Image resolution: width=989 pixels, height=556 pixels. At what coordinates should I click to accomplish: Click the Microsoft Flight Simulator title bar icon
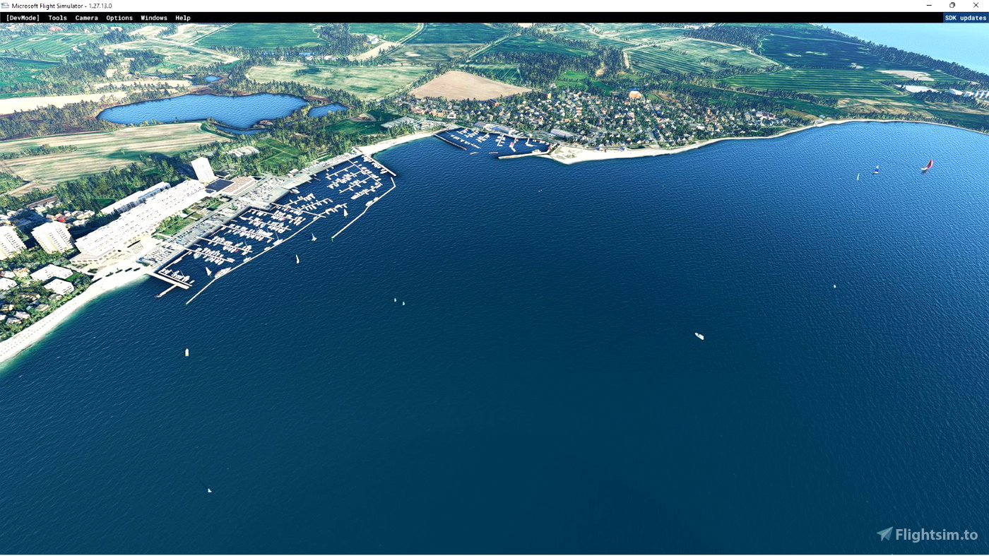pyautogui.click(x=6, y=6)
